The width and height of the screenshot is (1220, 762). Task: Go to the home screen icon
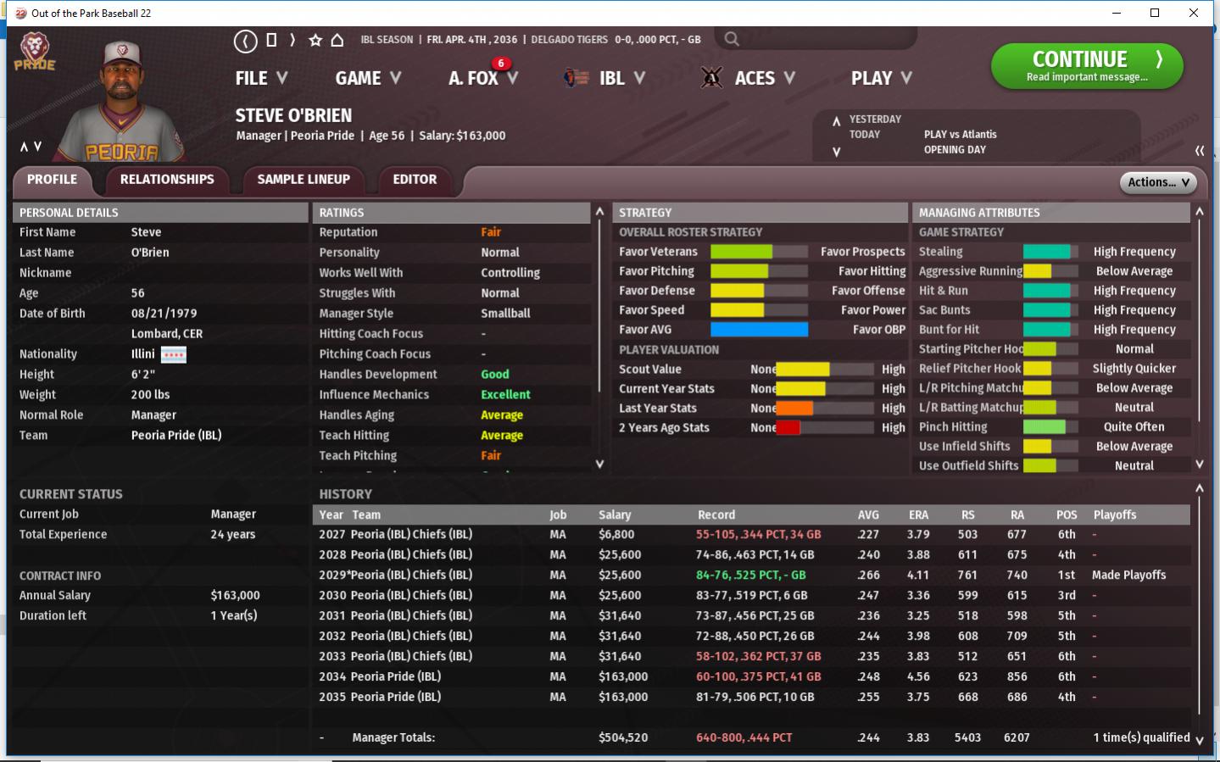[337, 40]
